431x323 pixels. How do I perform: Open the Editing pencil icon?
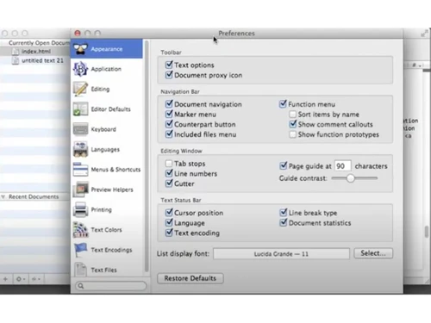81,89
